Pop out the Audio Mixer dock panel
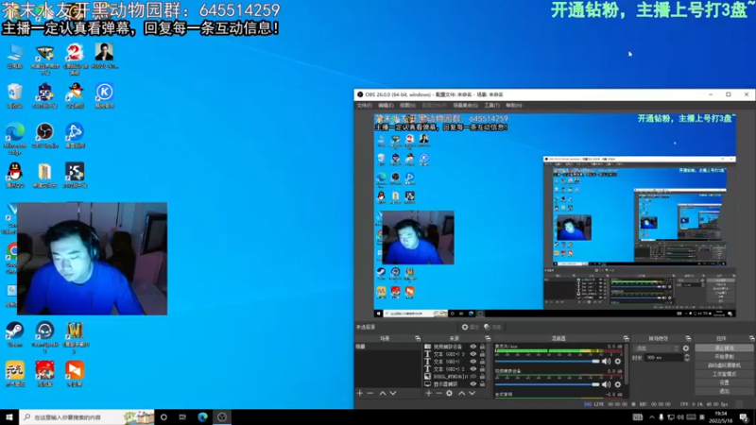This screenshot has width=756, height=425. pyautogui.click(x=626, y=339)
